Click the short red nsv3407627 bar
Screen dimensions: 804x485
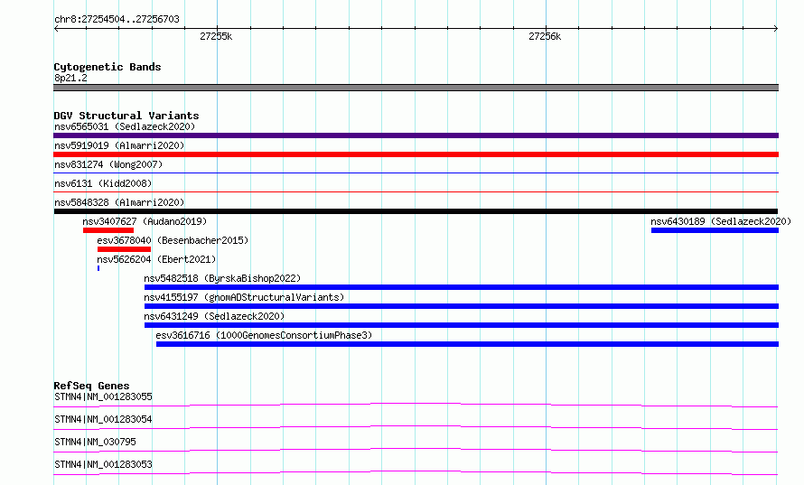coord(108,230)
